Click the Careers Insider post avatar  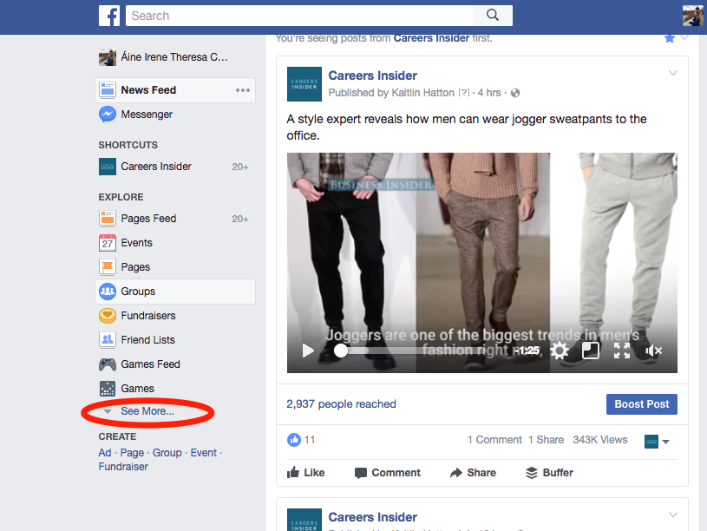click(x=304, y=84)
